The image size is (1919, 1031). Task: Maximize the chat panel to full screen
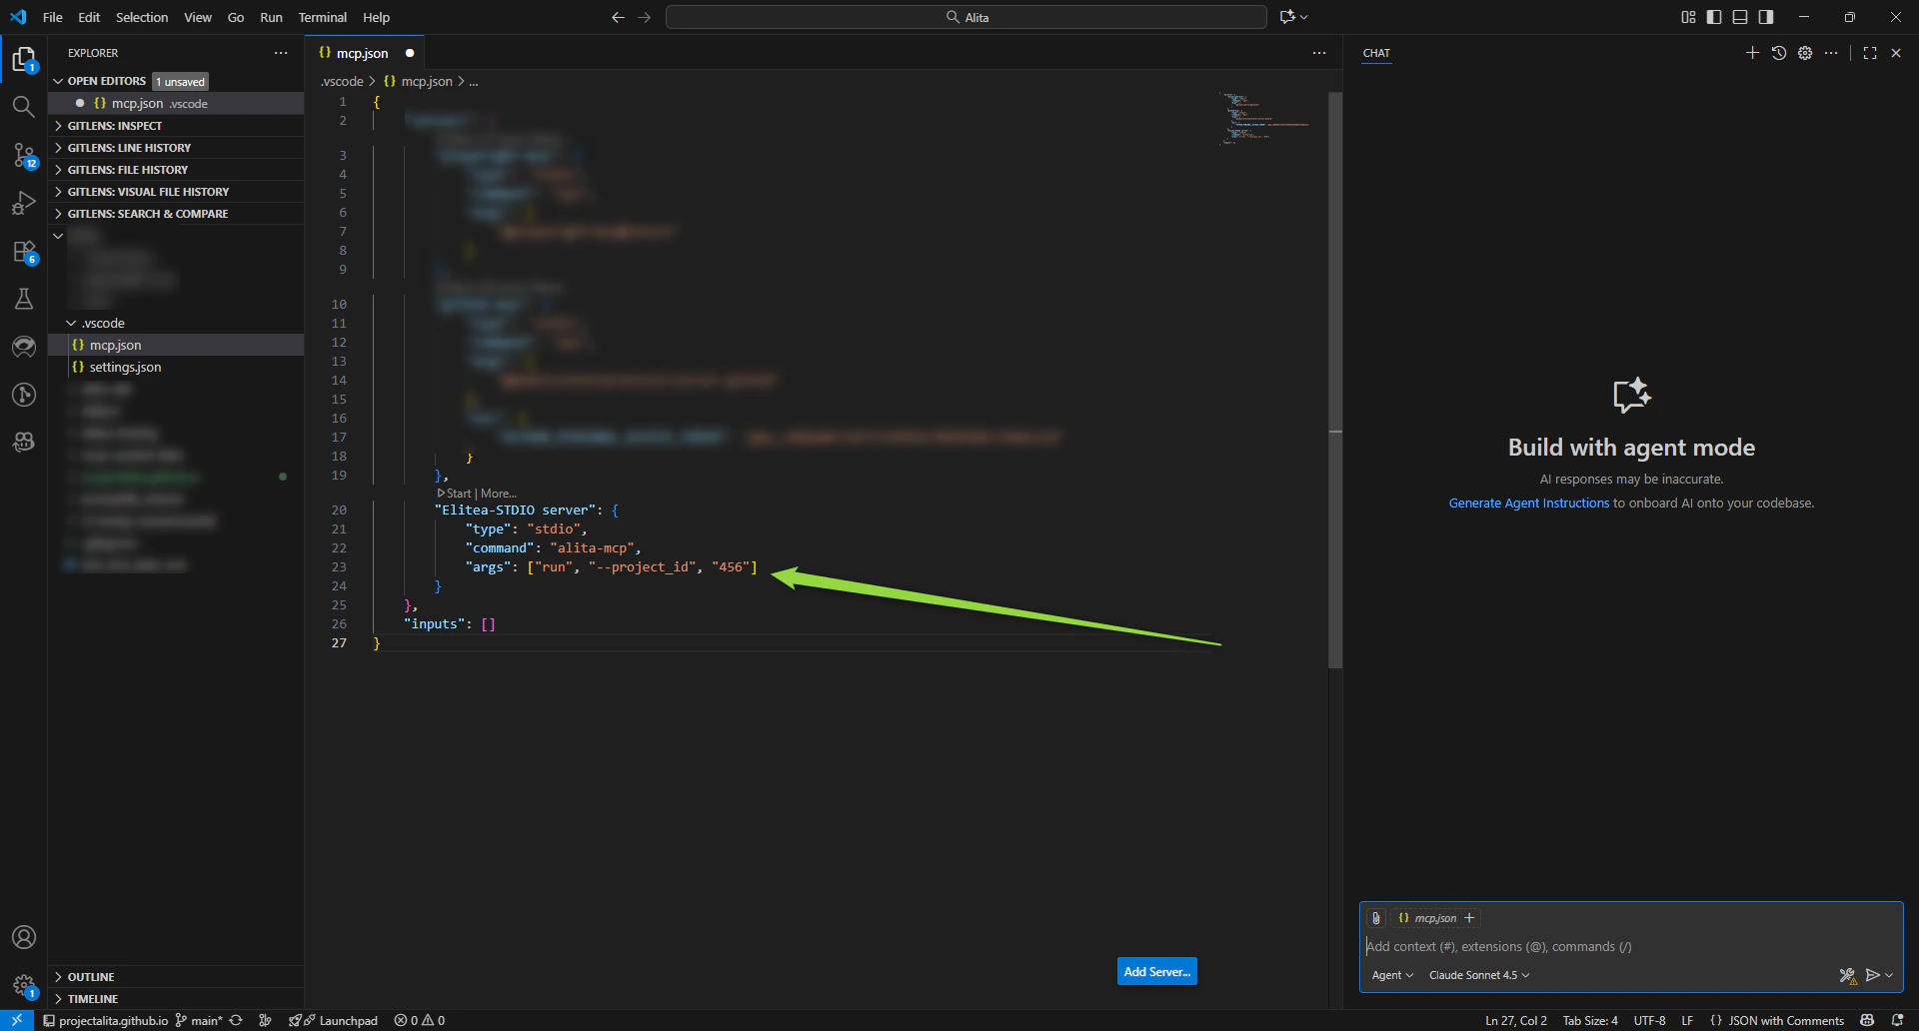pyautogui.click(x=1870, y=53)
